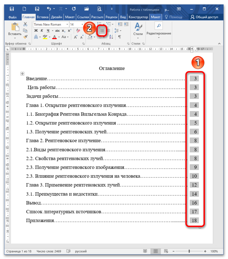
Task: Cut selection with scissors icon
Action: pos(25,24)
